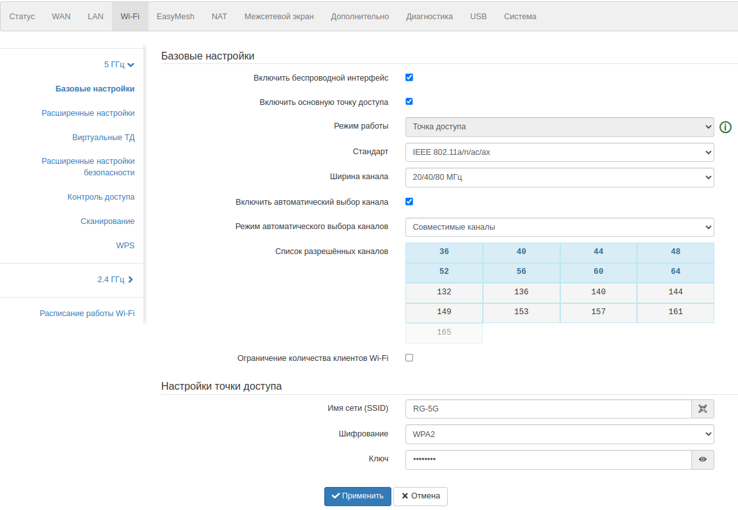The width and height of the screenshot is (738, 510).
Task: Open the Ширина канала dropdown
Action: (x=559, y=177)
